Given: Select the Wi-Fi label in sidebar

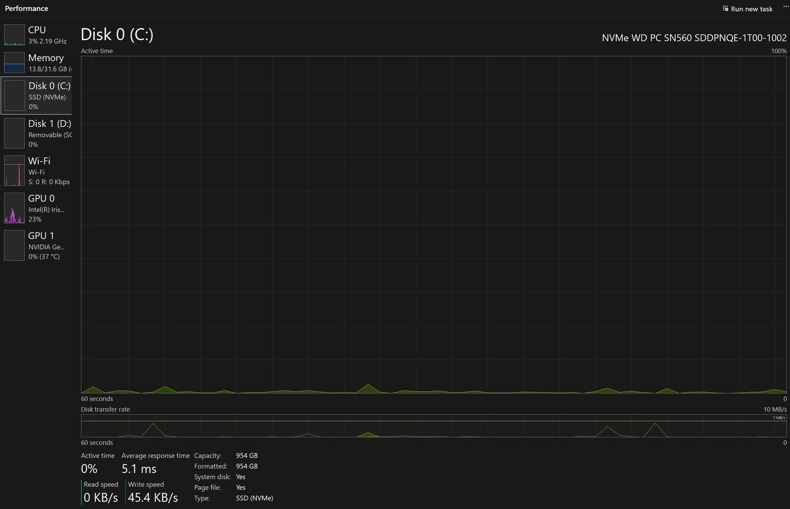Looking at the screenshot, I should coord(39,161).
